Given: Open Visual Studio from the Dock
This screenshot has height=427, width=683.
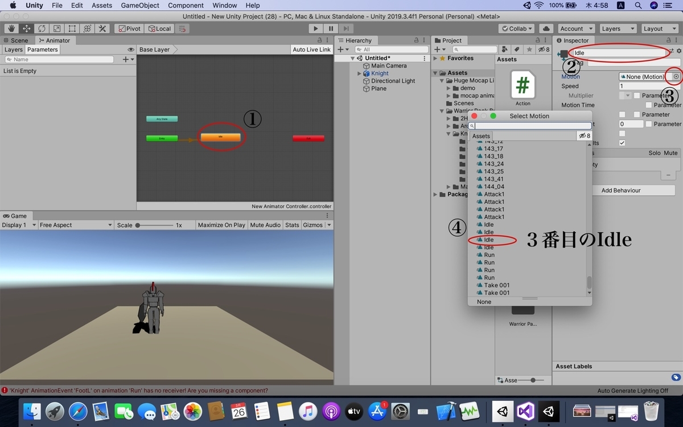Looking at the screenshot, I should (x=526, y=411).
